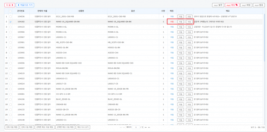Open the step2 메모 tab

232,5
